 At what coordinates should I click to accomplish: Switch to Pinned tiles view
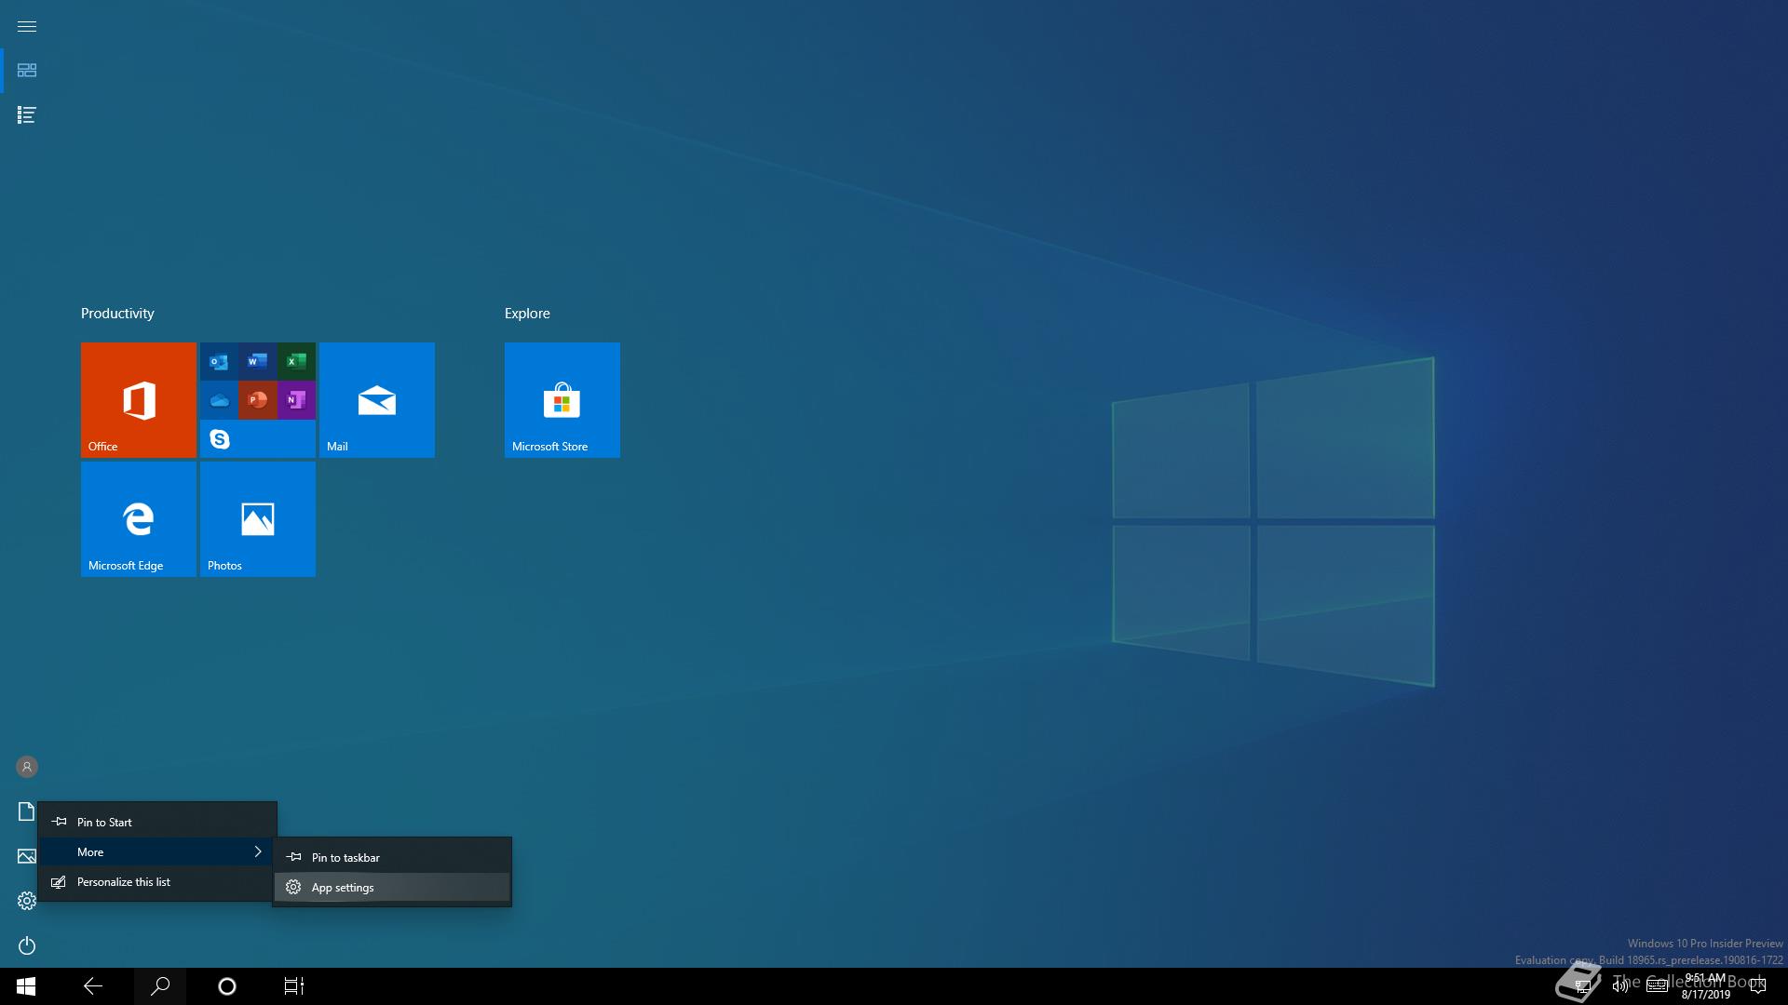click(x=27, y=71)
